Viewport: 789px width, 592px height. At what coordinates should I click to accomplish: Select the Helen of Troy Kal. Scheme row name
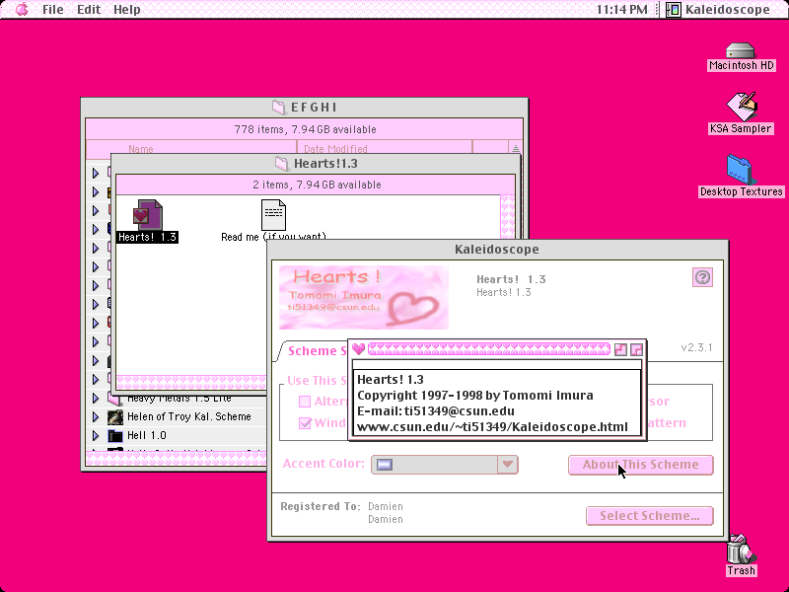click(x=189, y=416)
